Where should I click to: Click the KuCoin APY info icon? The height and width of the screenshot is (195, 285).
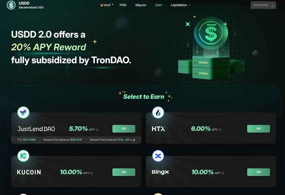[92, 173]
